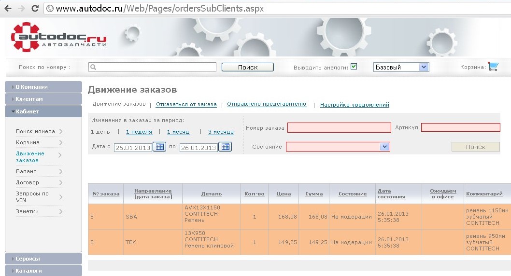Screen dimensions: 511x276
Task: Open calendar for 'Дата с' field
Action: 160,147
